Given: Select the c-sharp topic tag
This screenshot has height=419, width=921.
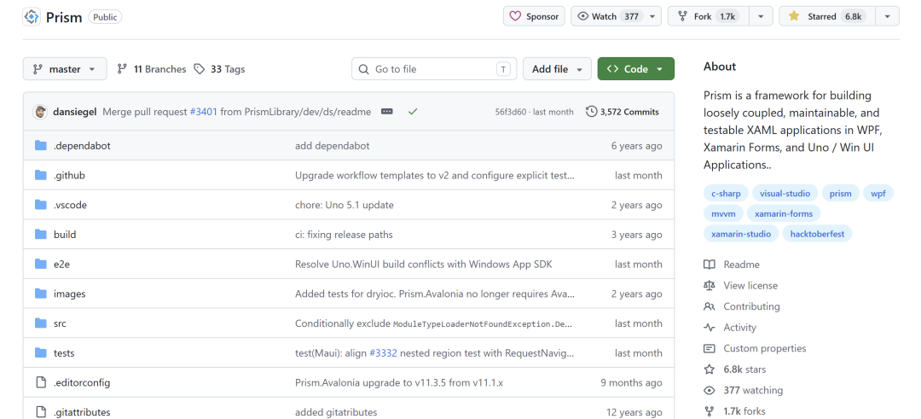Looking at the screenshot, I should (726, 194).
